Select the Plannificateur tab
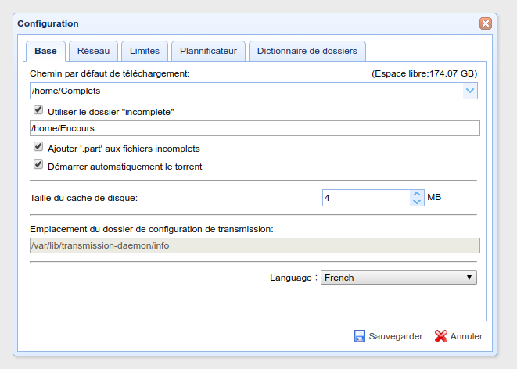 coord(208,51)
